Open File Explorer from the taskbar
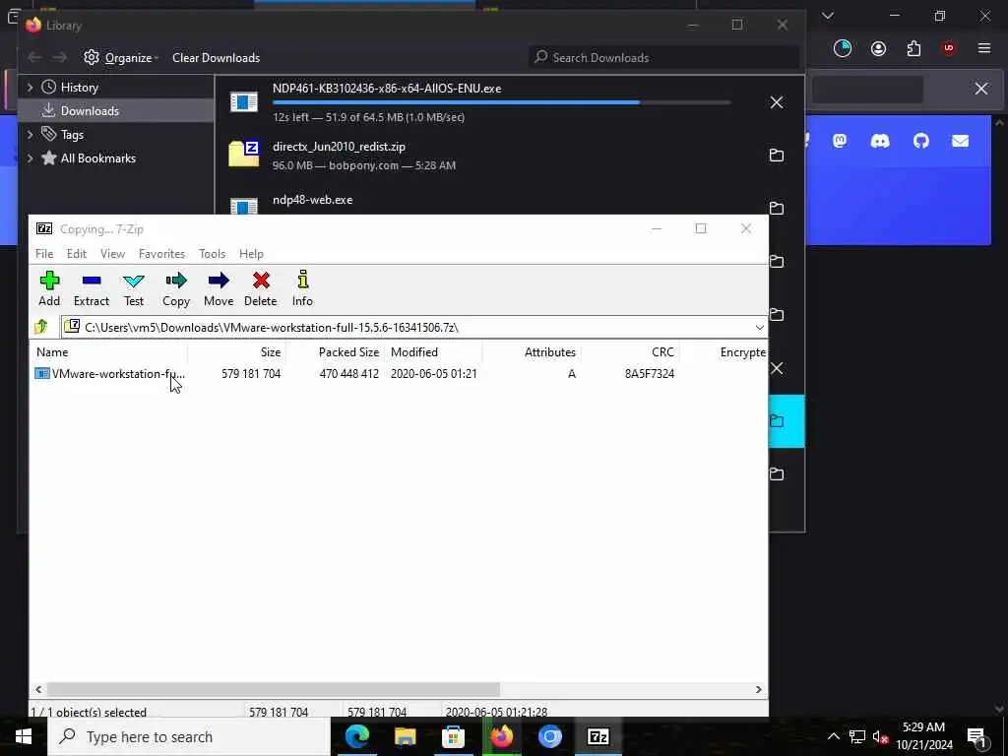 pyautogui.click(x=405, y=736)
